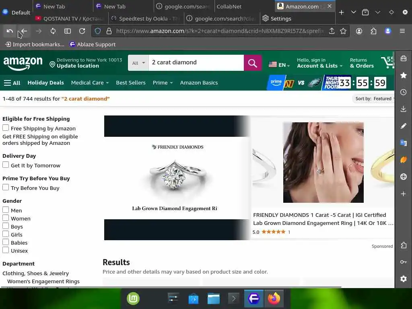Check Free Shipping by Amazon
This screenshot has width=412, height=309.
[x=6, y=128]
